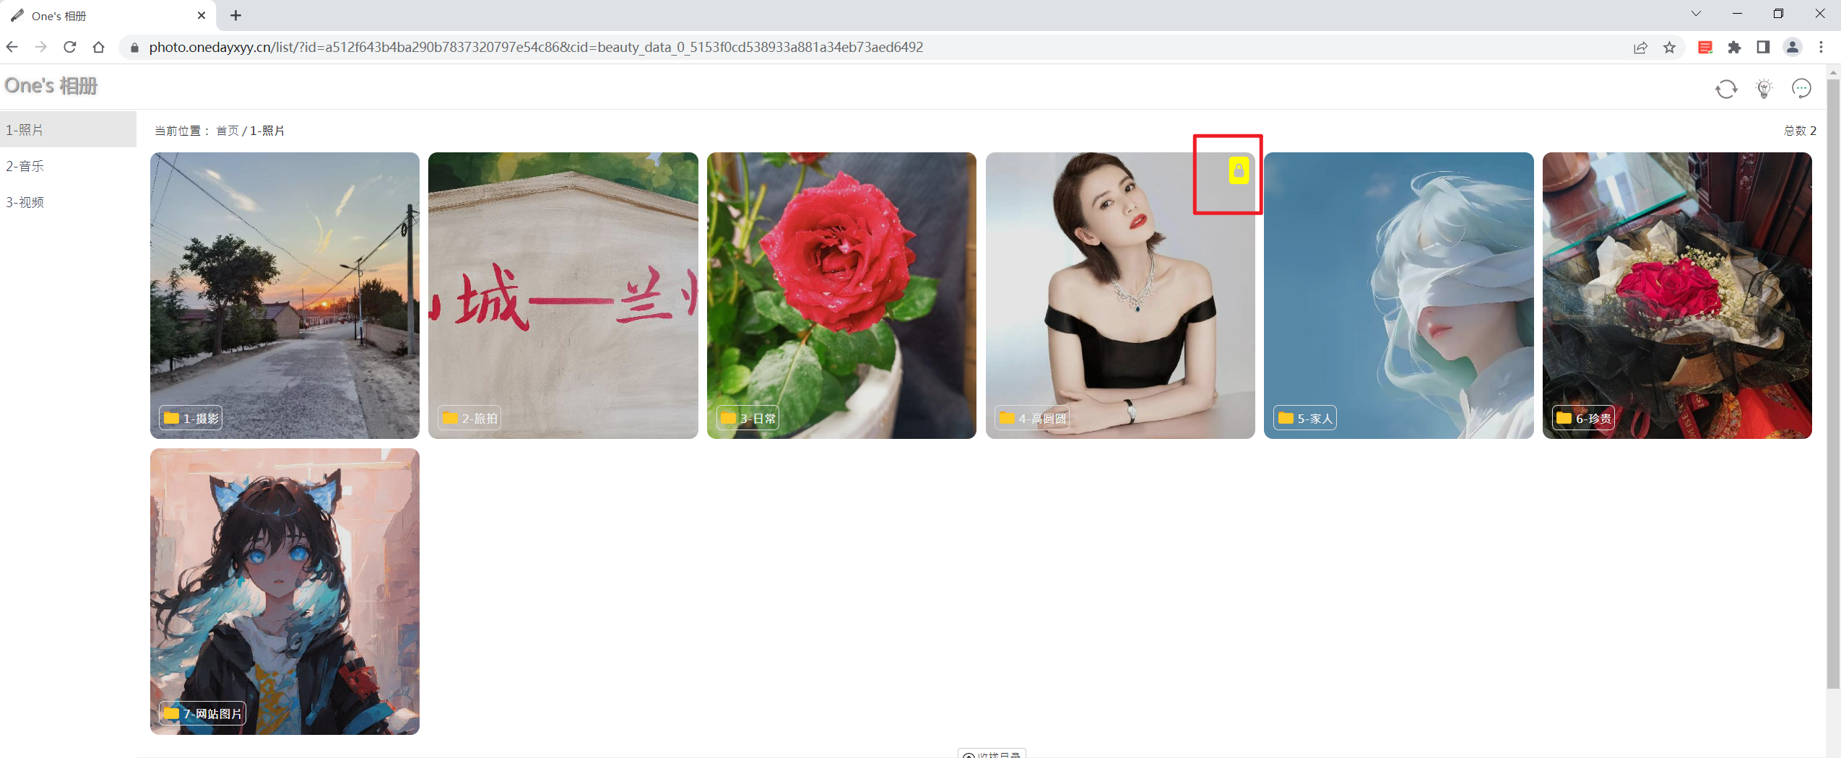This screenshot has height=758, width=1841.
Task: Click the yellow lock icon on 4-高圆圆
Action: tap(1239, 171)
